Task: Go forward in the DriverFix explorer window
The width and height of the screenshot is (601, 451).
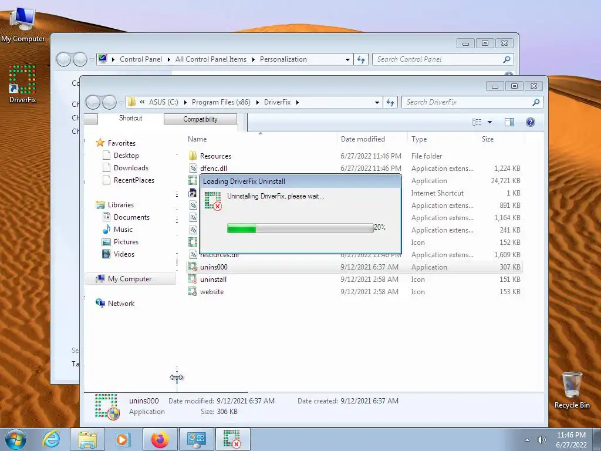Action: point(109,102)
